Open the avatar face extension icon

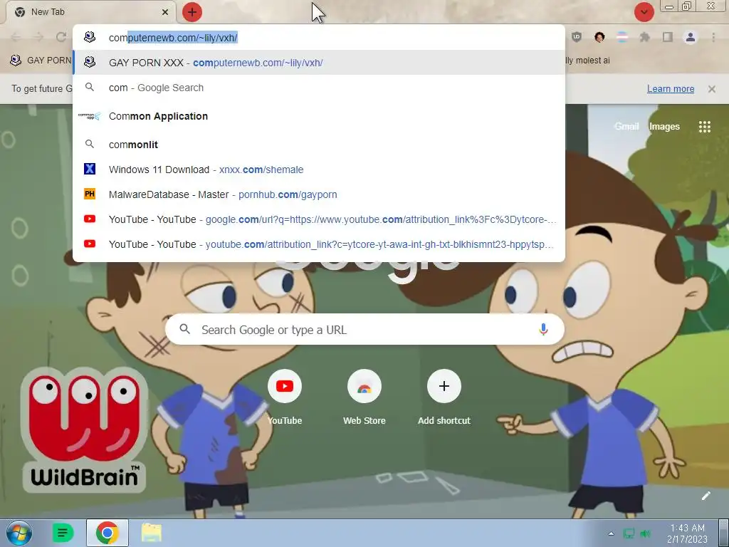point(599,37)
